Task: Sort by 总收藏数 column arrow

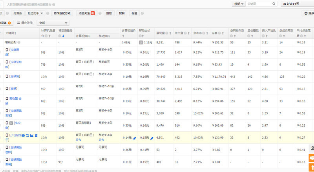Action: [252, 36]
